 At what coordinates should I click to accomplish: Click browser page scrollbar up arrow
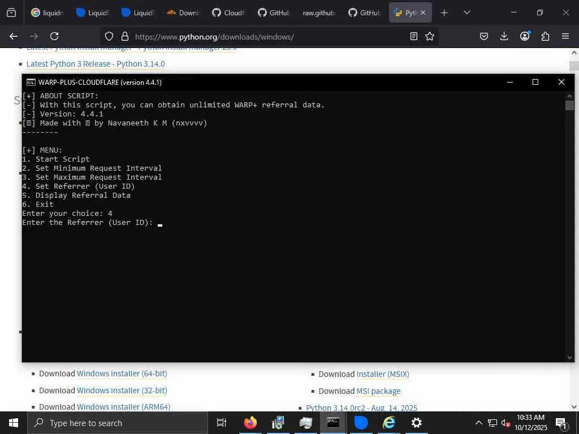574,53
